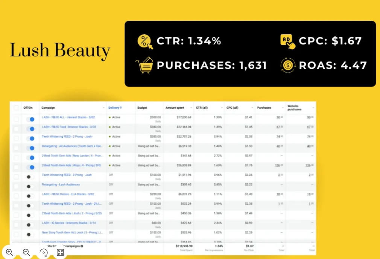Turn off LASH - FB/IG ALL campaign toggle
380x259 pixels.
pyautogui.click(x=30, y=119)
